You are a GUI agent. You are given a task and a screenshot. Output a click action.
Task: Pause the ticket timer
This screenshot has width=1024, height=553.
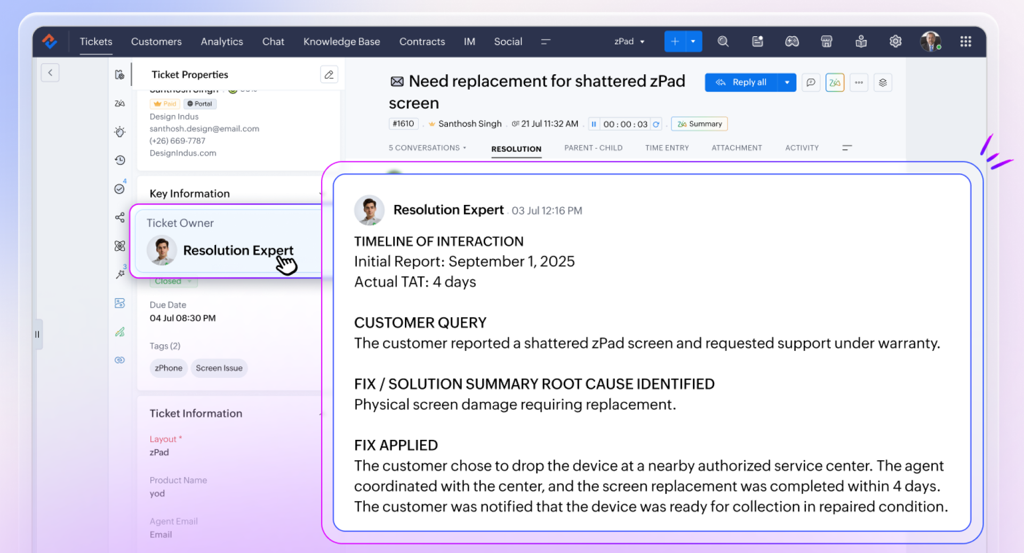tap(594, 124)
